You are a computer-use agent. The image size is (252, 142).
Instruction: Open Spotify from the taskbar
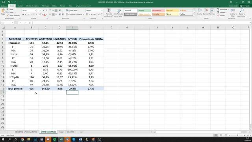pos(55,139)
